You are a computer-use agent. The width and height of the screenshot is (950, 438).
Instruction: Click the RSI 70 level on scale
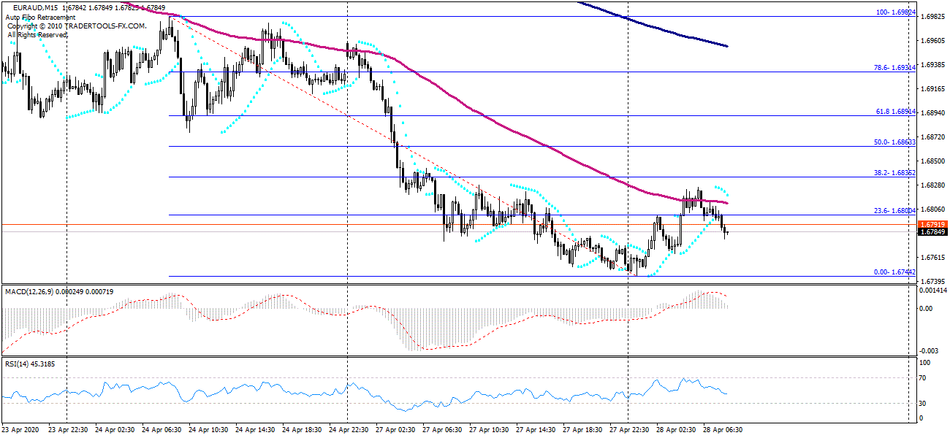[x=923, y=378]
